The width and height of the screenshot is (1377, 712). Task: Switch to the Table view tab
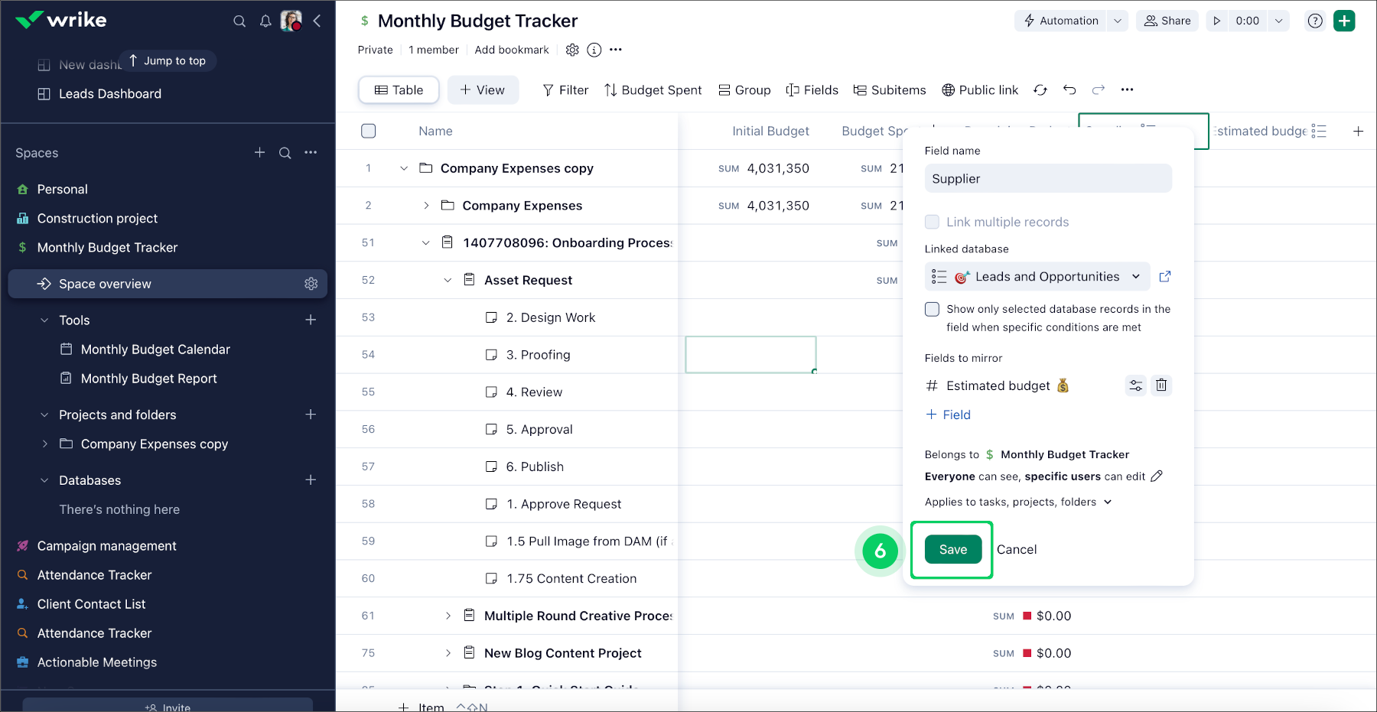click(x=399, y=90)
